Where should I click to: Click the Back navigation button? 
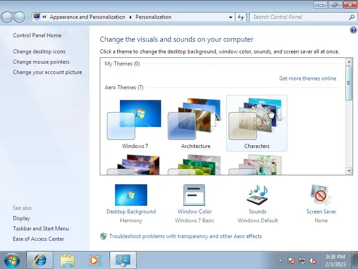click(7, 17)
